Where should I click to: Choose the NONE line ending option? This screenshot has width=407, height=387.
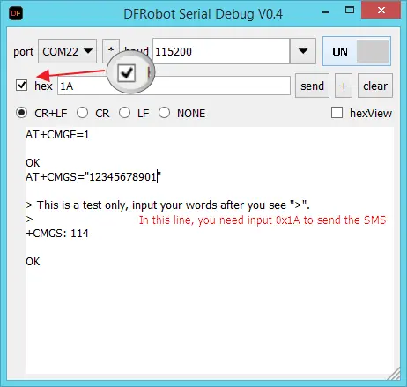tap(164, 113)
